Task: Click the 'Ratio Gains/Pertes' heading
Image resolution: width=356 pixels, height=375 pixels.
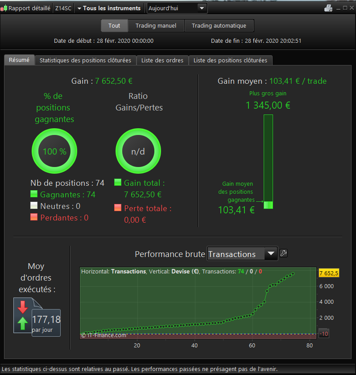Action: pyautogui.click(x=139, y=102)
